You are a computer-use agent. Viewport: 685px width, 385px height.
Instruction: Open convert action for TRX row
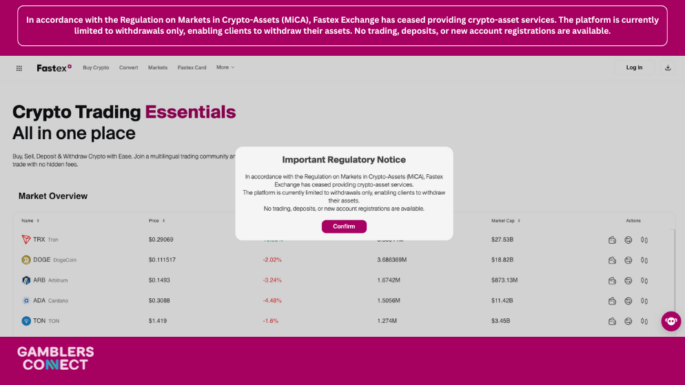point(628,240)
